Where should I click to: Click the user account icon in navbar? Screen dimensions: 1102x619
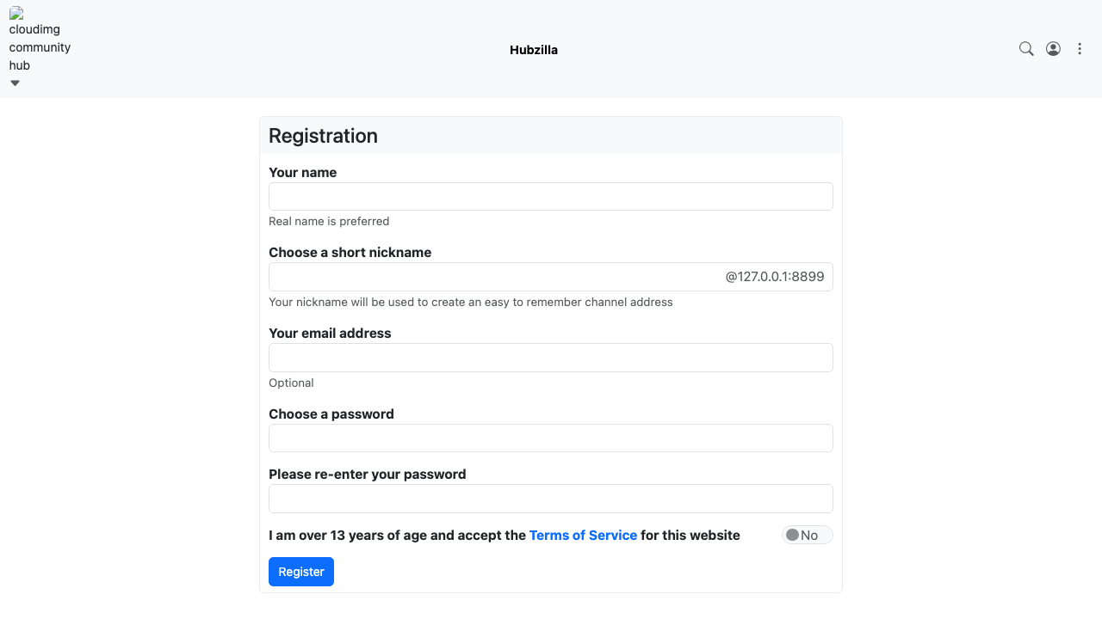coord(1053,49)
